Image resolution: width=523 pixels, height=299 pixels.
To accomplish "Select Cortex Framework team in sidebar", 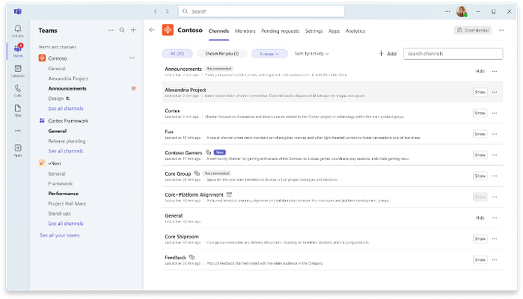I will (68, 120).
